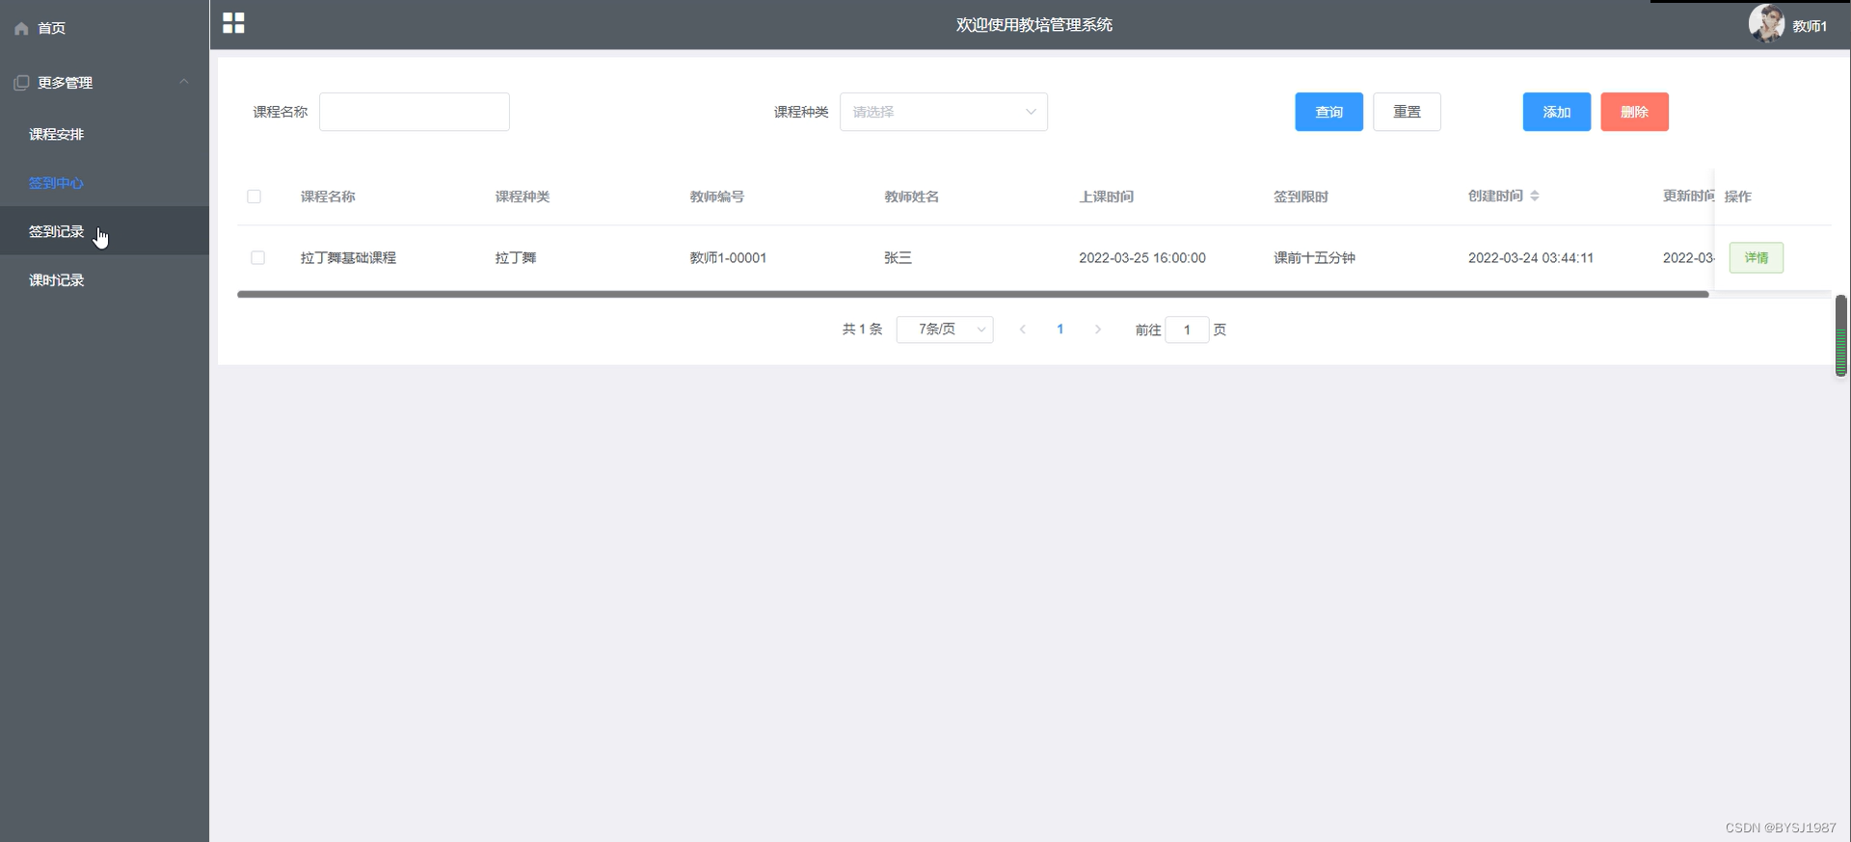Open the teacher avatar picture

(1766, 24)
